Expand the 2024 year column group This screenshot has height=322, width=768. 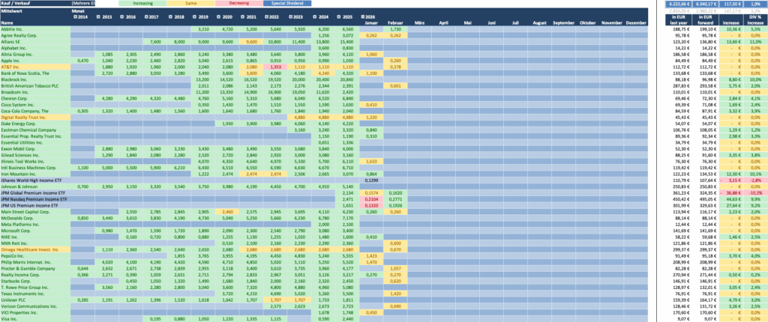click(314, 16)
